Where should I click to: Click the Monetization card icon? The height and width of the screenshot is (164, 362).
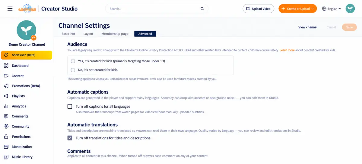6,147
